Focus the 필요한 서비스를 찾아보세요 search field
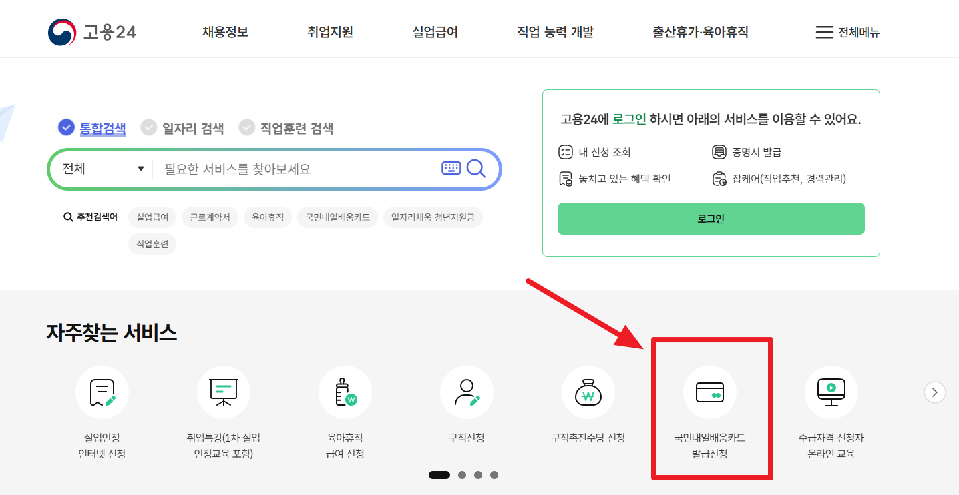The image size is (959, 495). (x=294, y=169)
